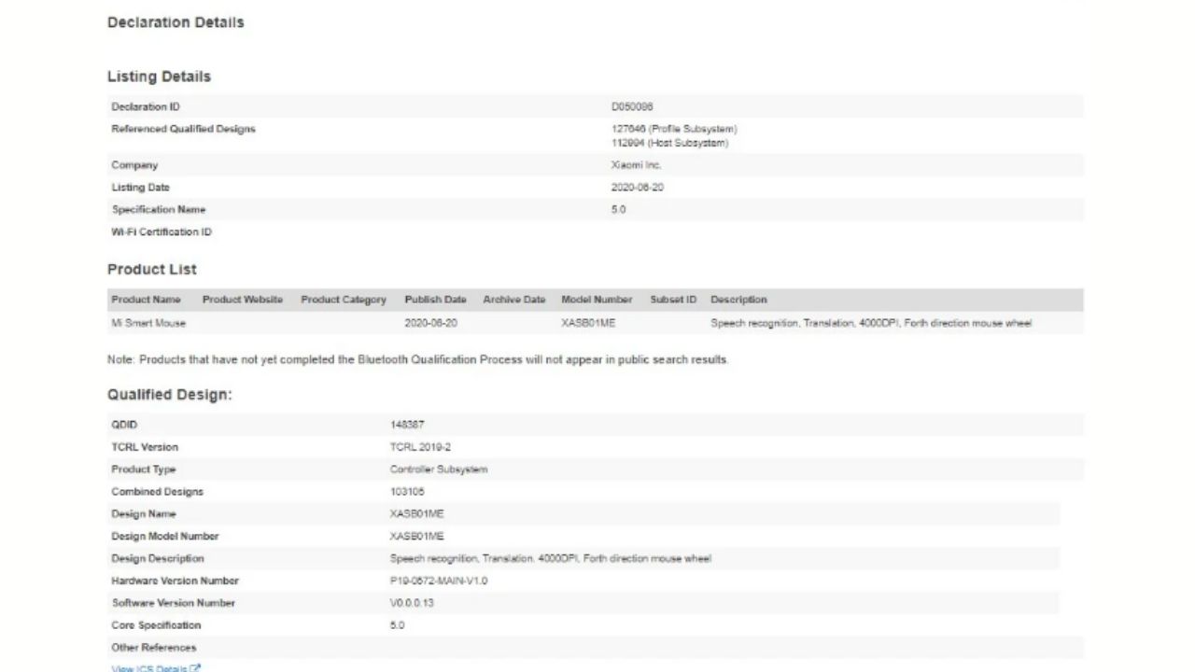This screenshot has height=672, width=1195.
Task: Click the Core Specification label
Action: pyautogui.click(x=156, y=625)
